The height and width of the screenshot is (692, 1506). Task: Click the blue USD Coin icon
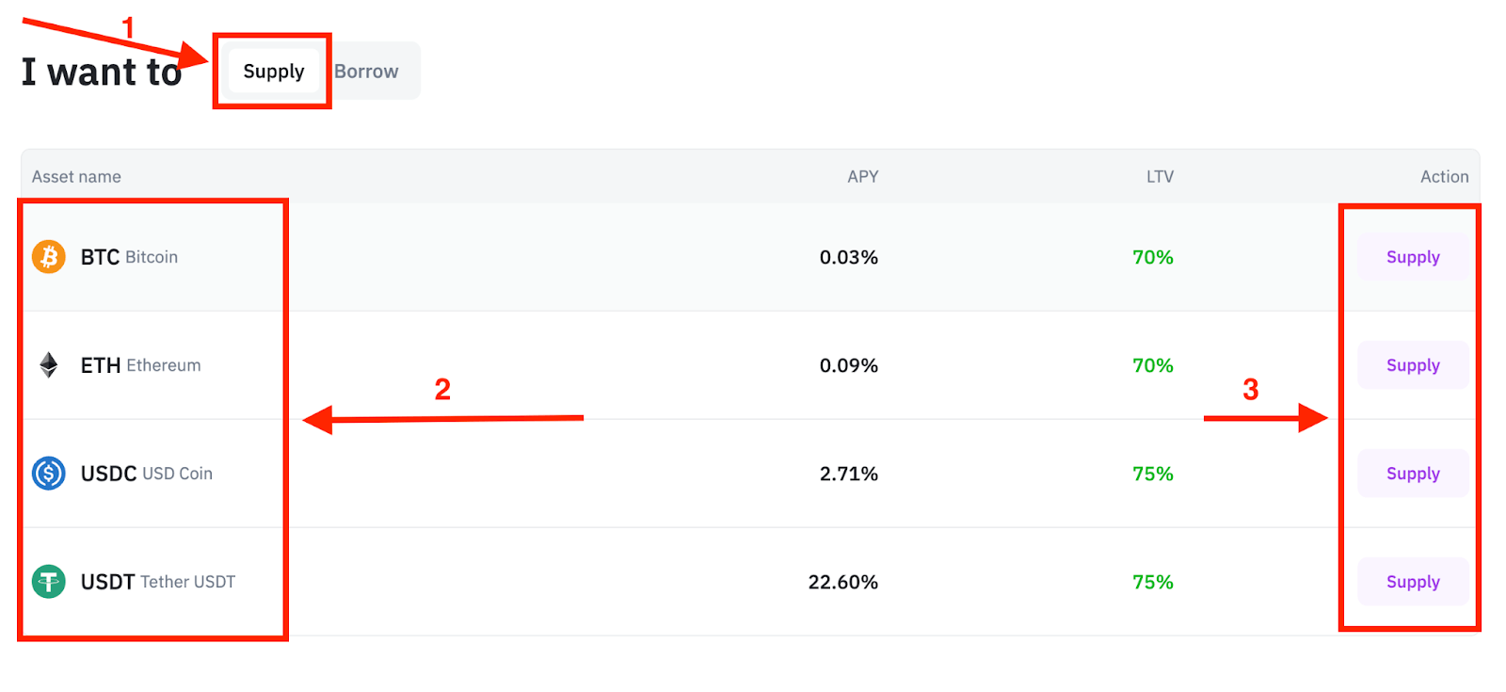pos(49,473)
